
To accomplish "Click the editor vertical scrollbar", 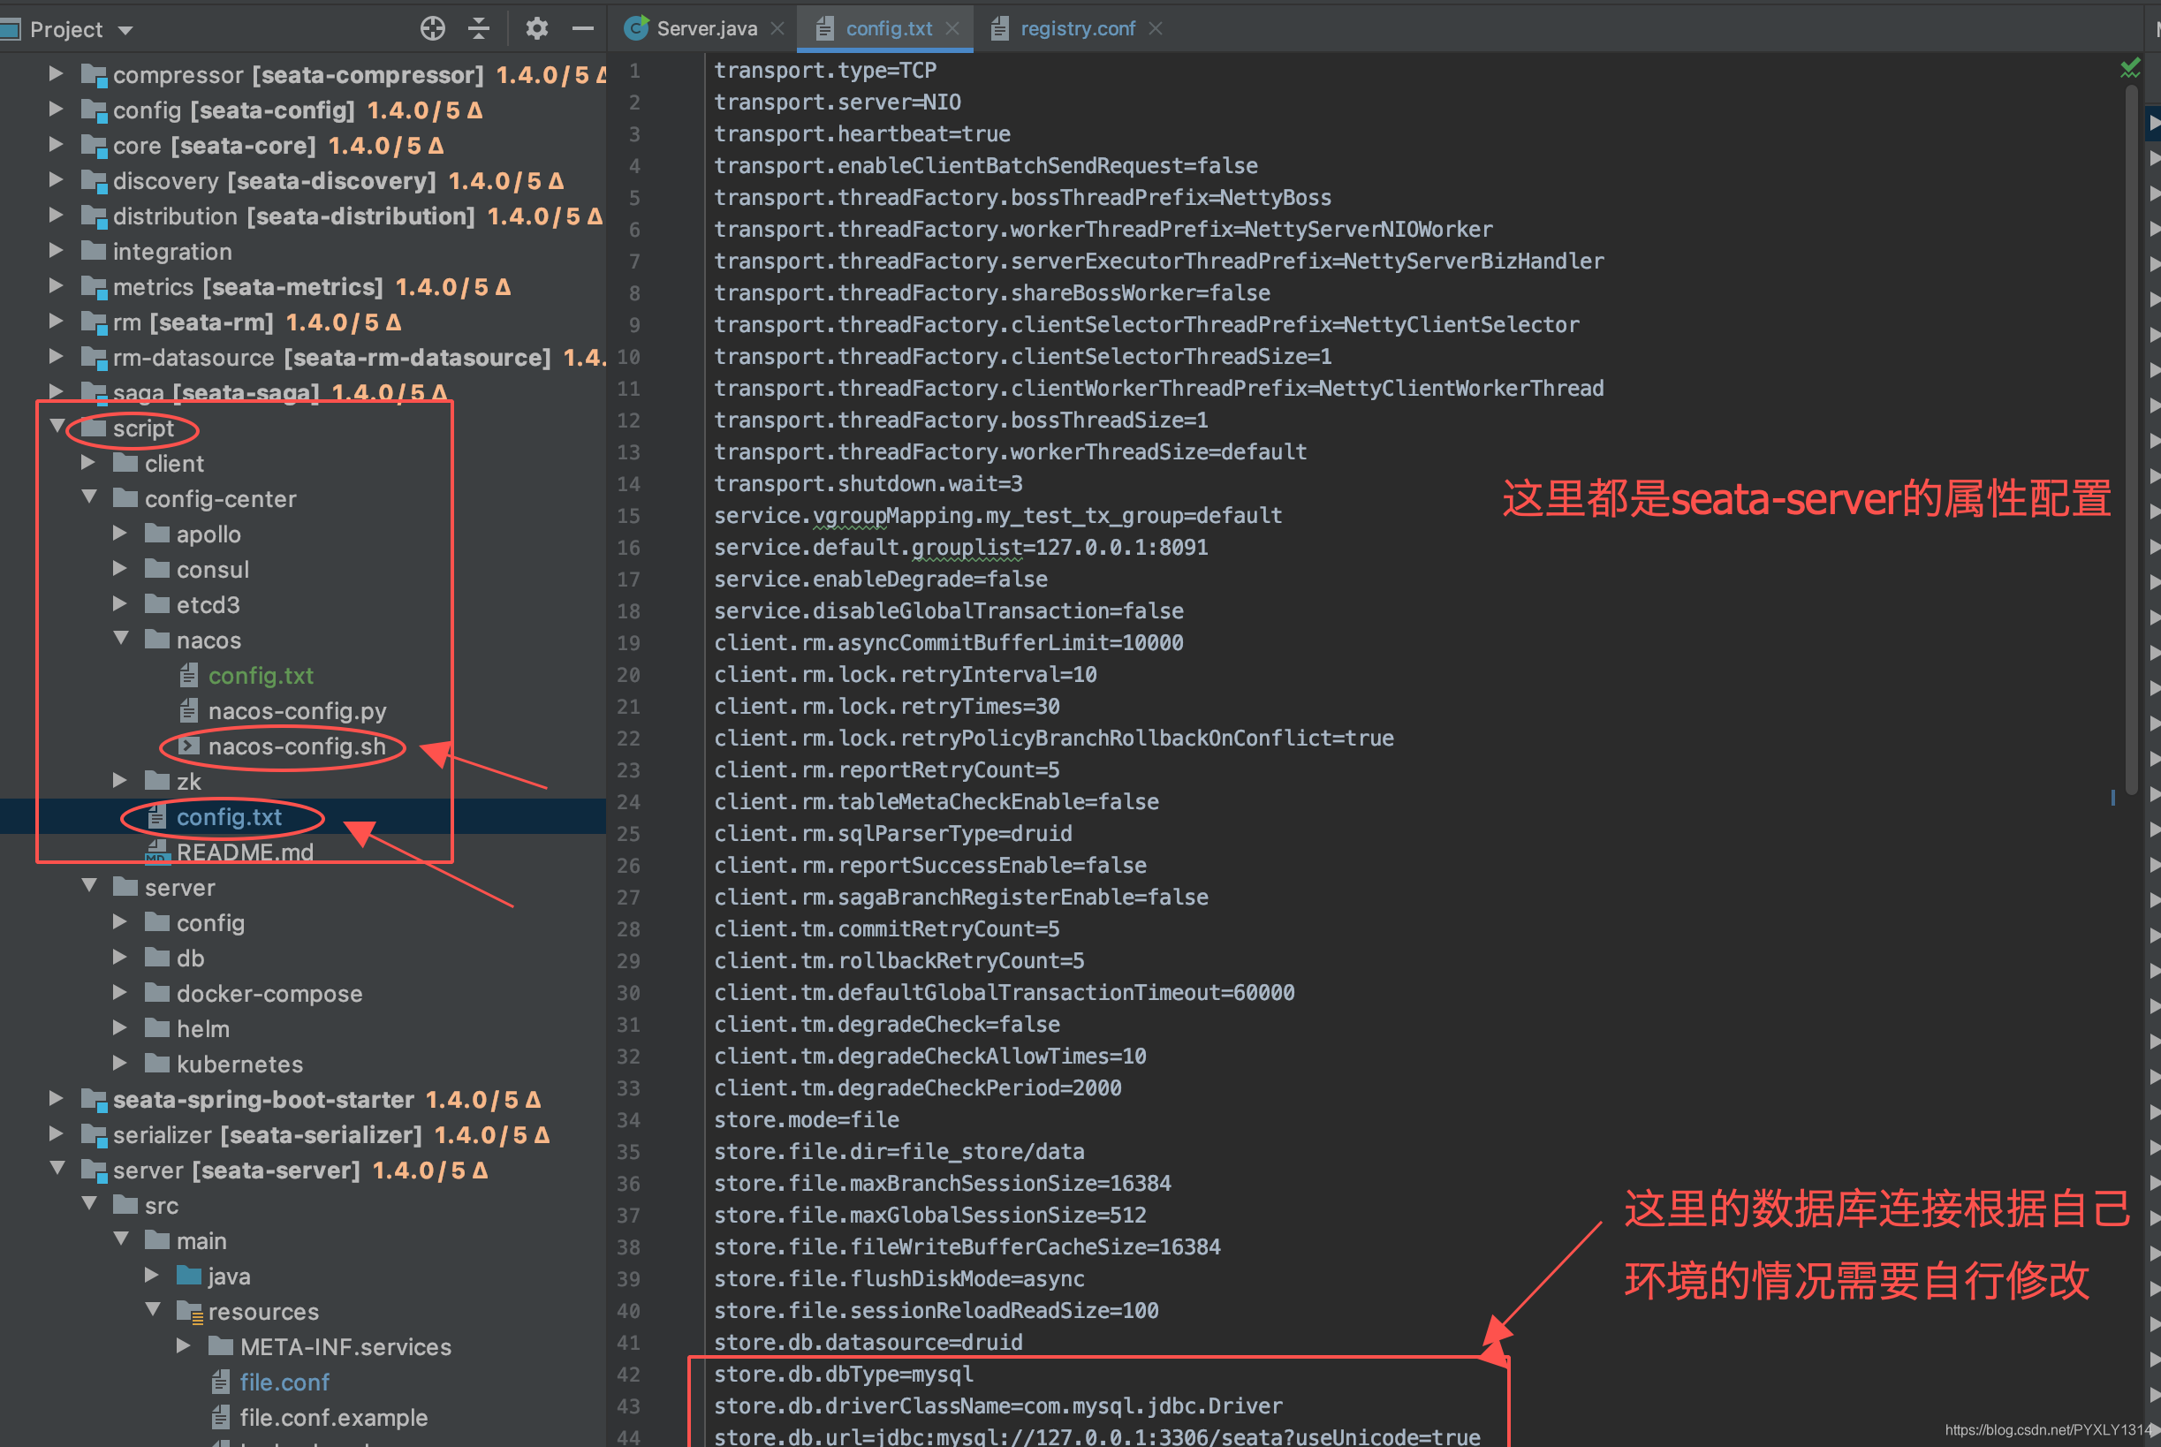I will point(2132,439).
